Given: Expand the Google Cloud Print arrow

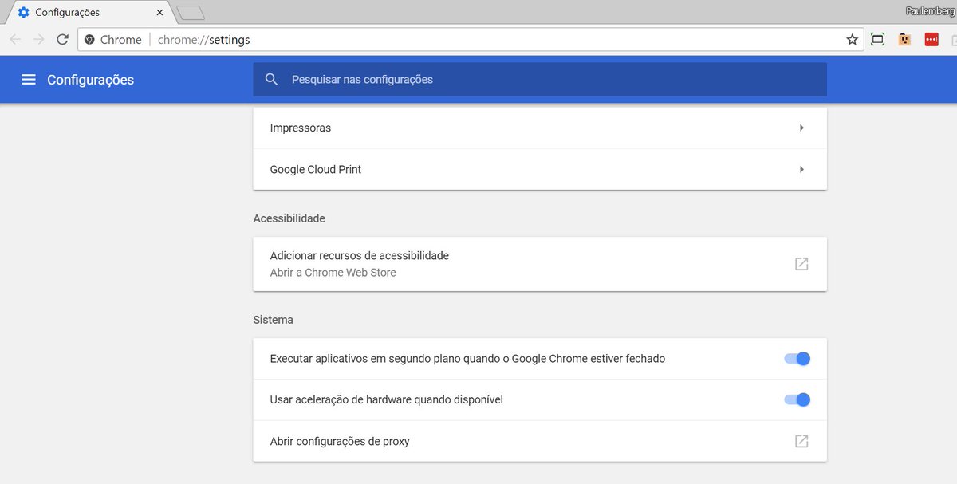Looking at the screenshot, I should (x=801, y=169).
